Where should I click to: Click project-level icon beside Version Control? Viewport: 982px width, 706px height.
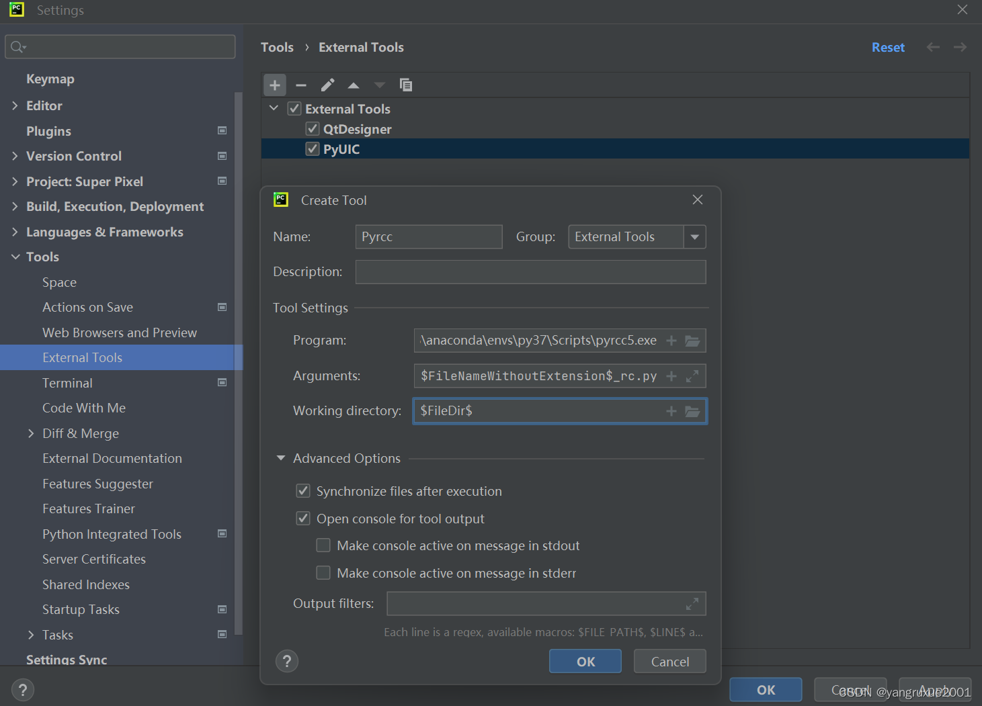pos(222,156)
